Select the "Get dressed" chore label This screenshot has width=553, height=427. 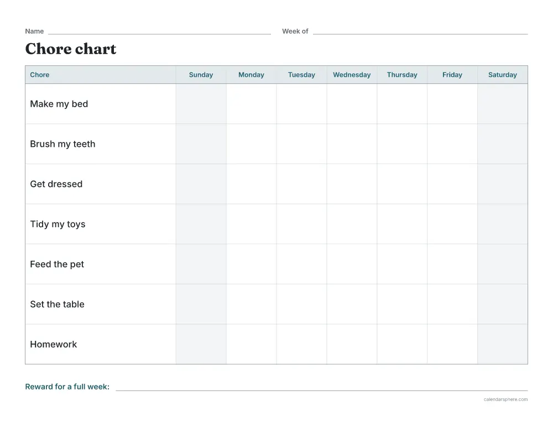(56, 184)
